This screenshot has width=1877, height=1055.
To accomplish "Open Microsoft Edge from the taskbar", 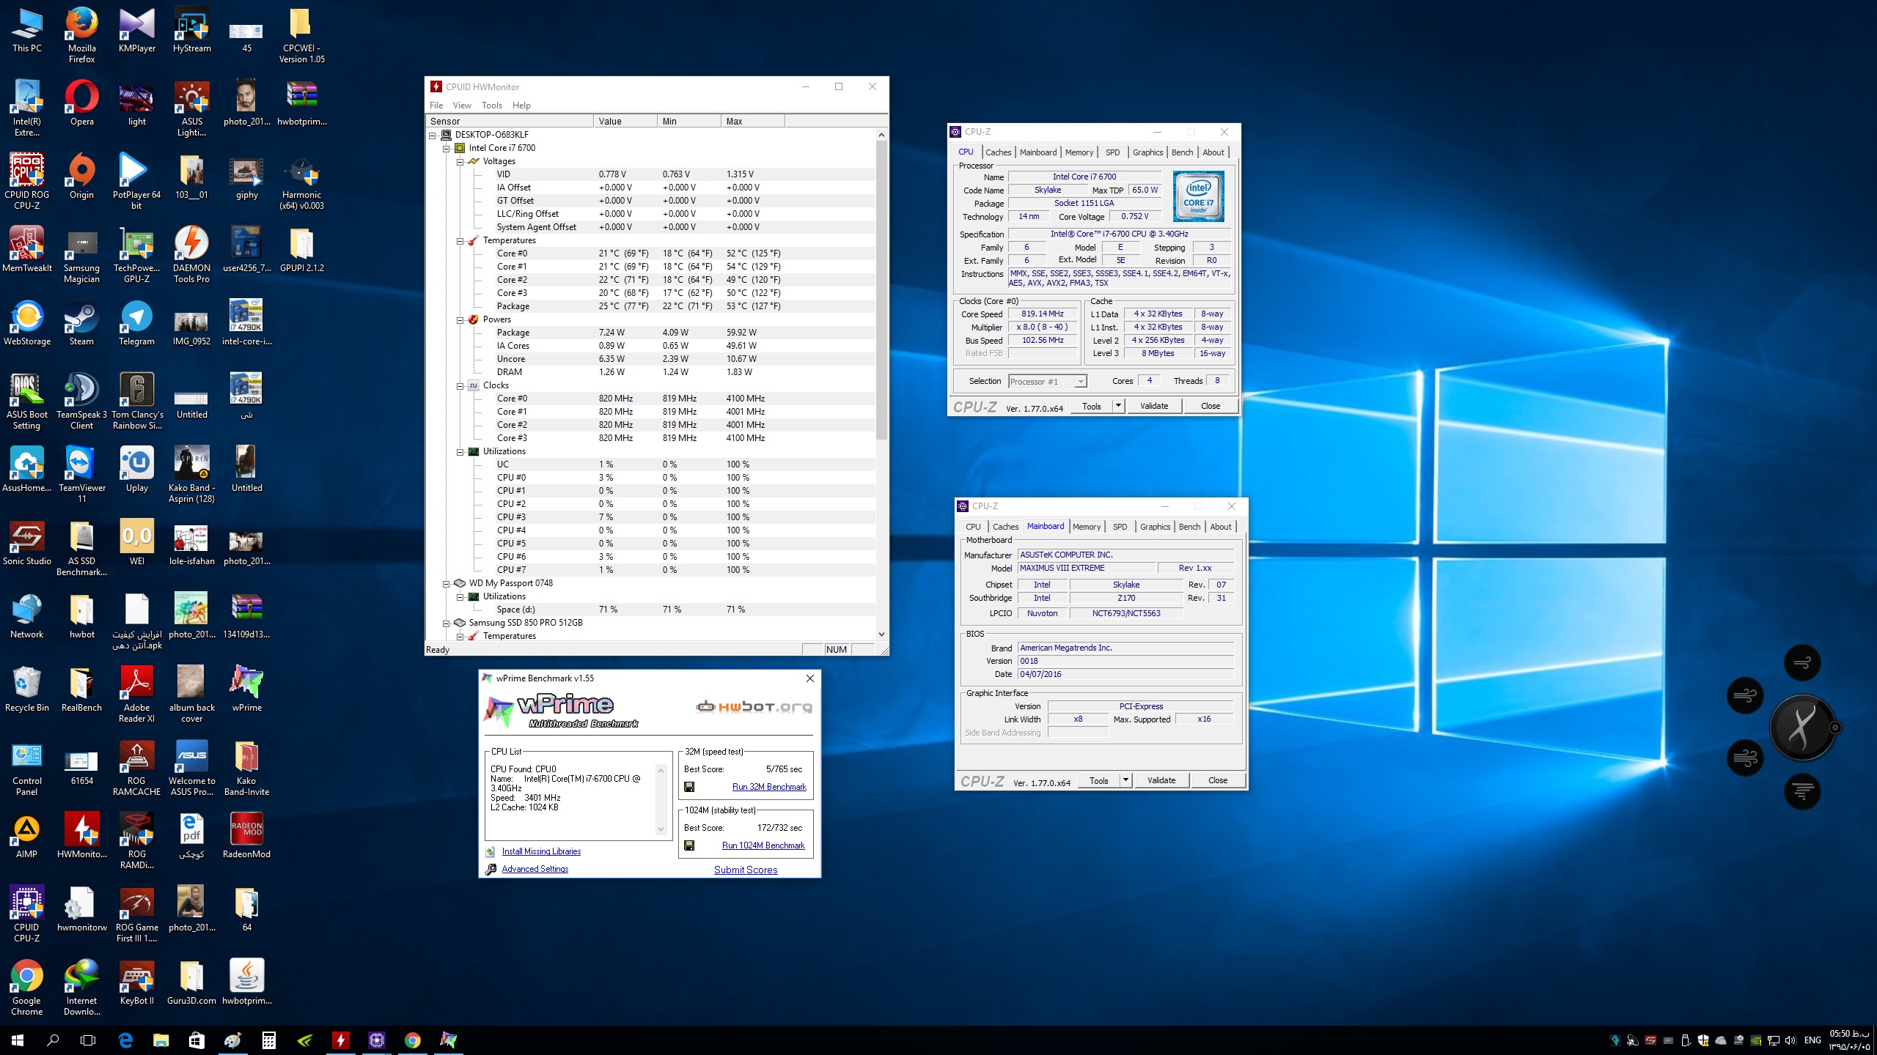I will point(125,1040).
